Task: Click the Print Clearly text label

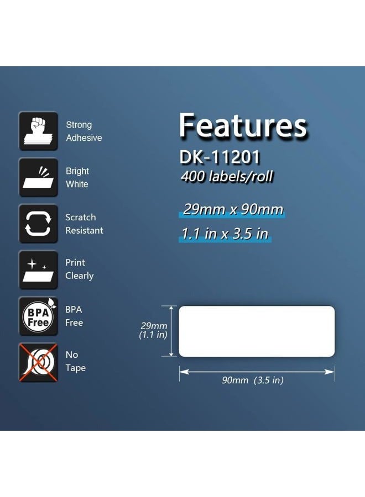Action: click(x=79, y=269)
